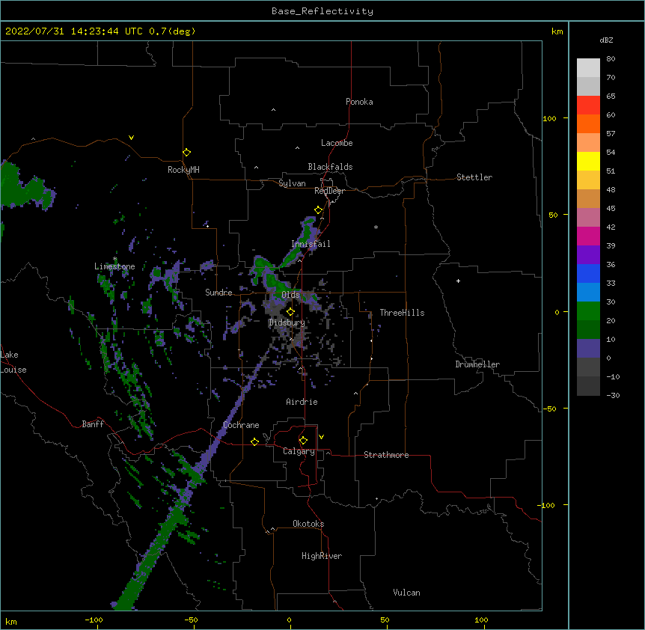The image size is (645, 630).
Task: Click the yellow diamond marker above RockyMH
Action: coord(186,153)
